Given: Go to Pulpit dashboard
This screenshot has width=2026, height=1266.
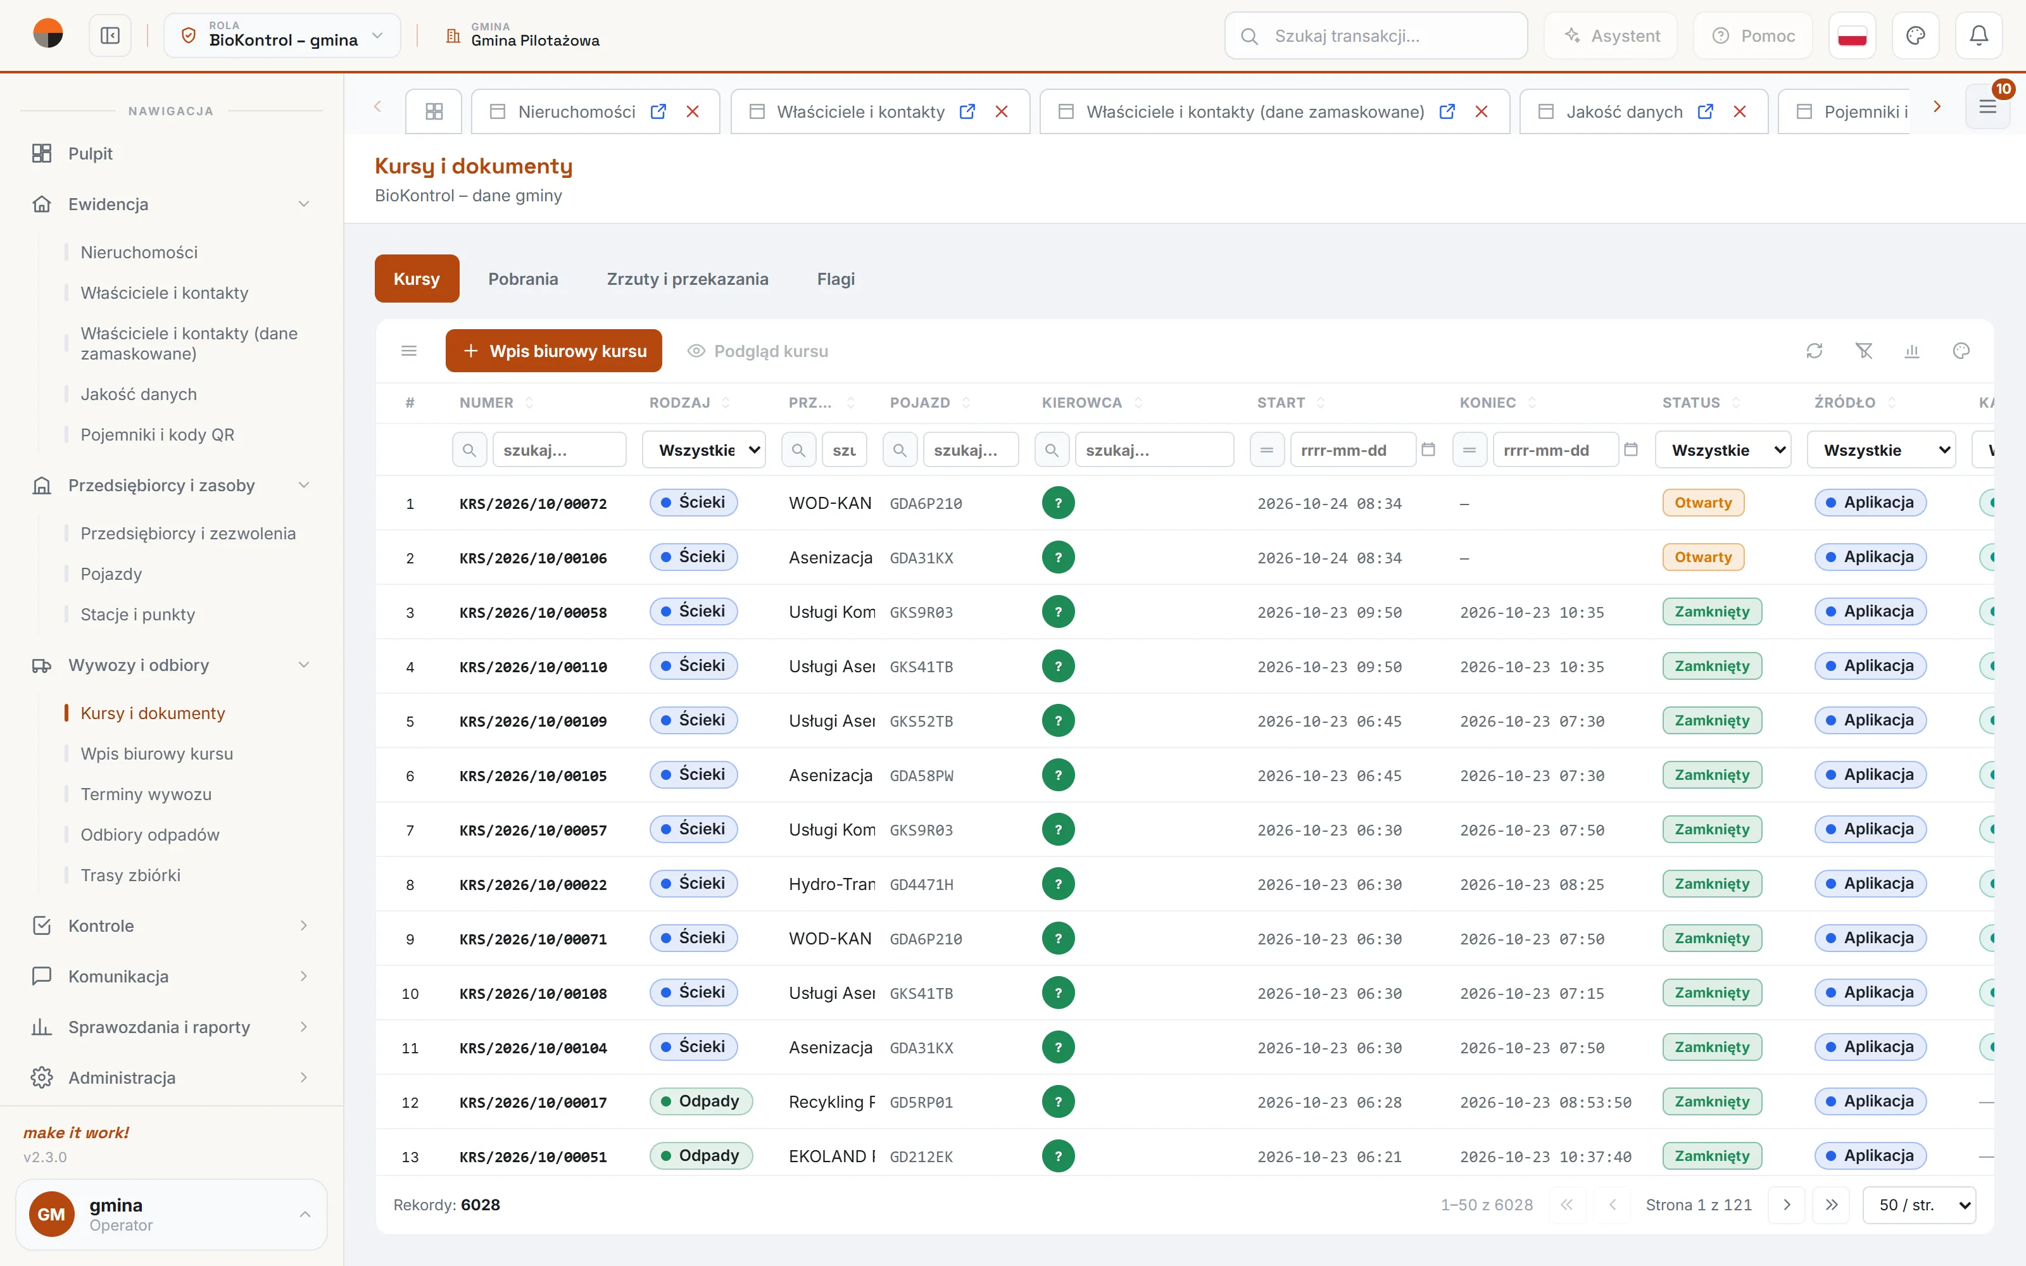Looking at the screenshot, I should [x=171, y=153].
